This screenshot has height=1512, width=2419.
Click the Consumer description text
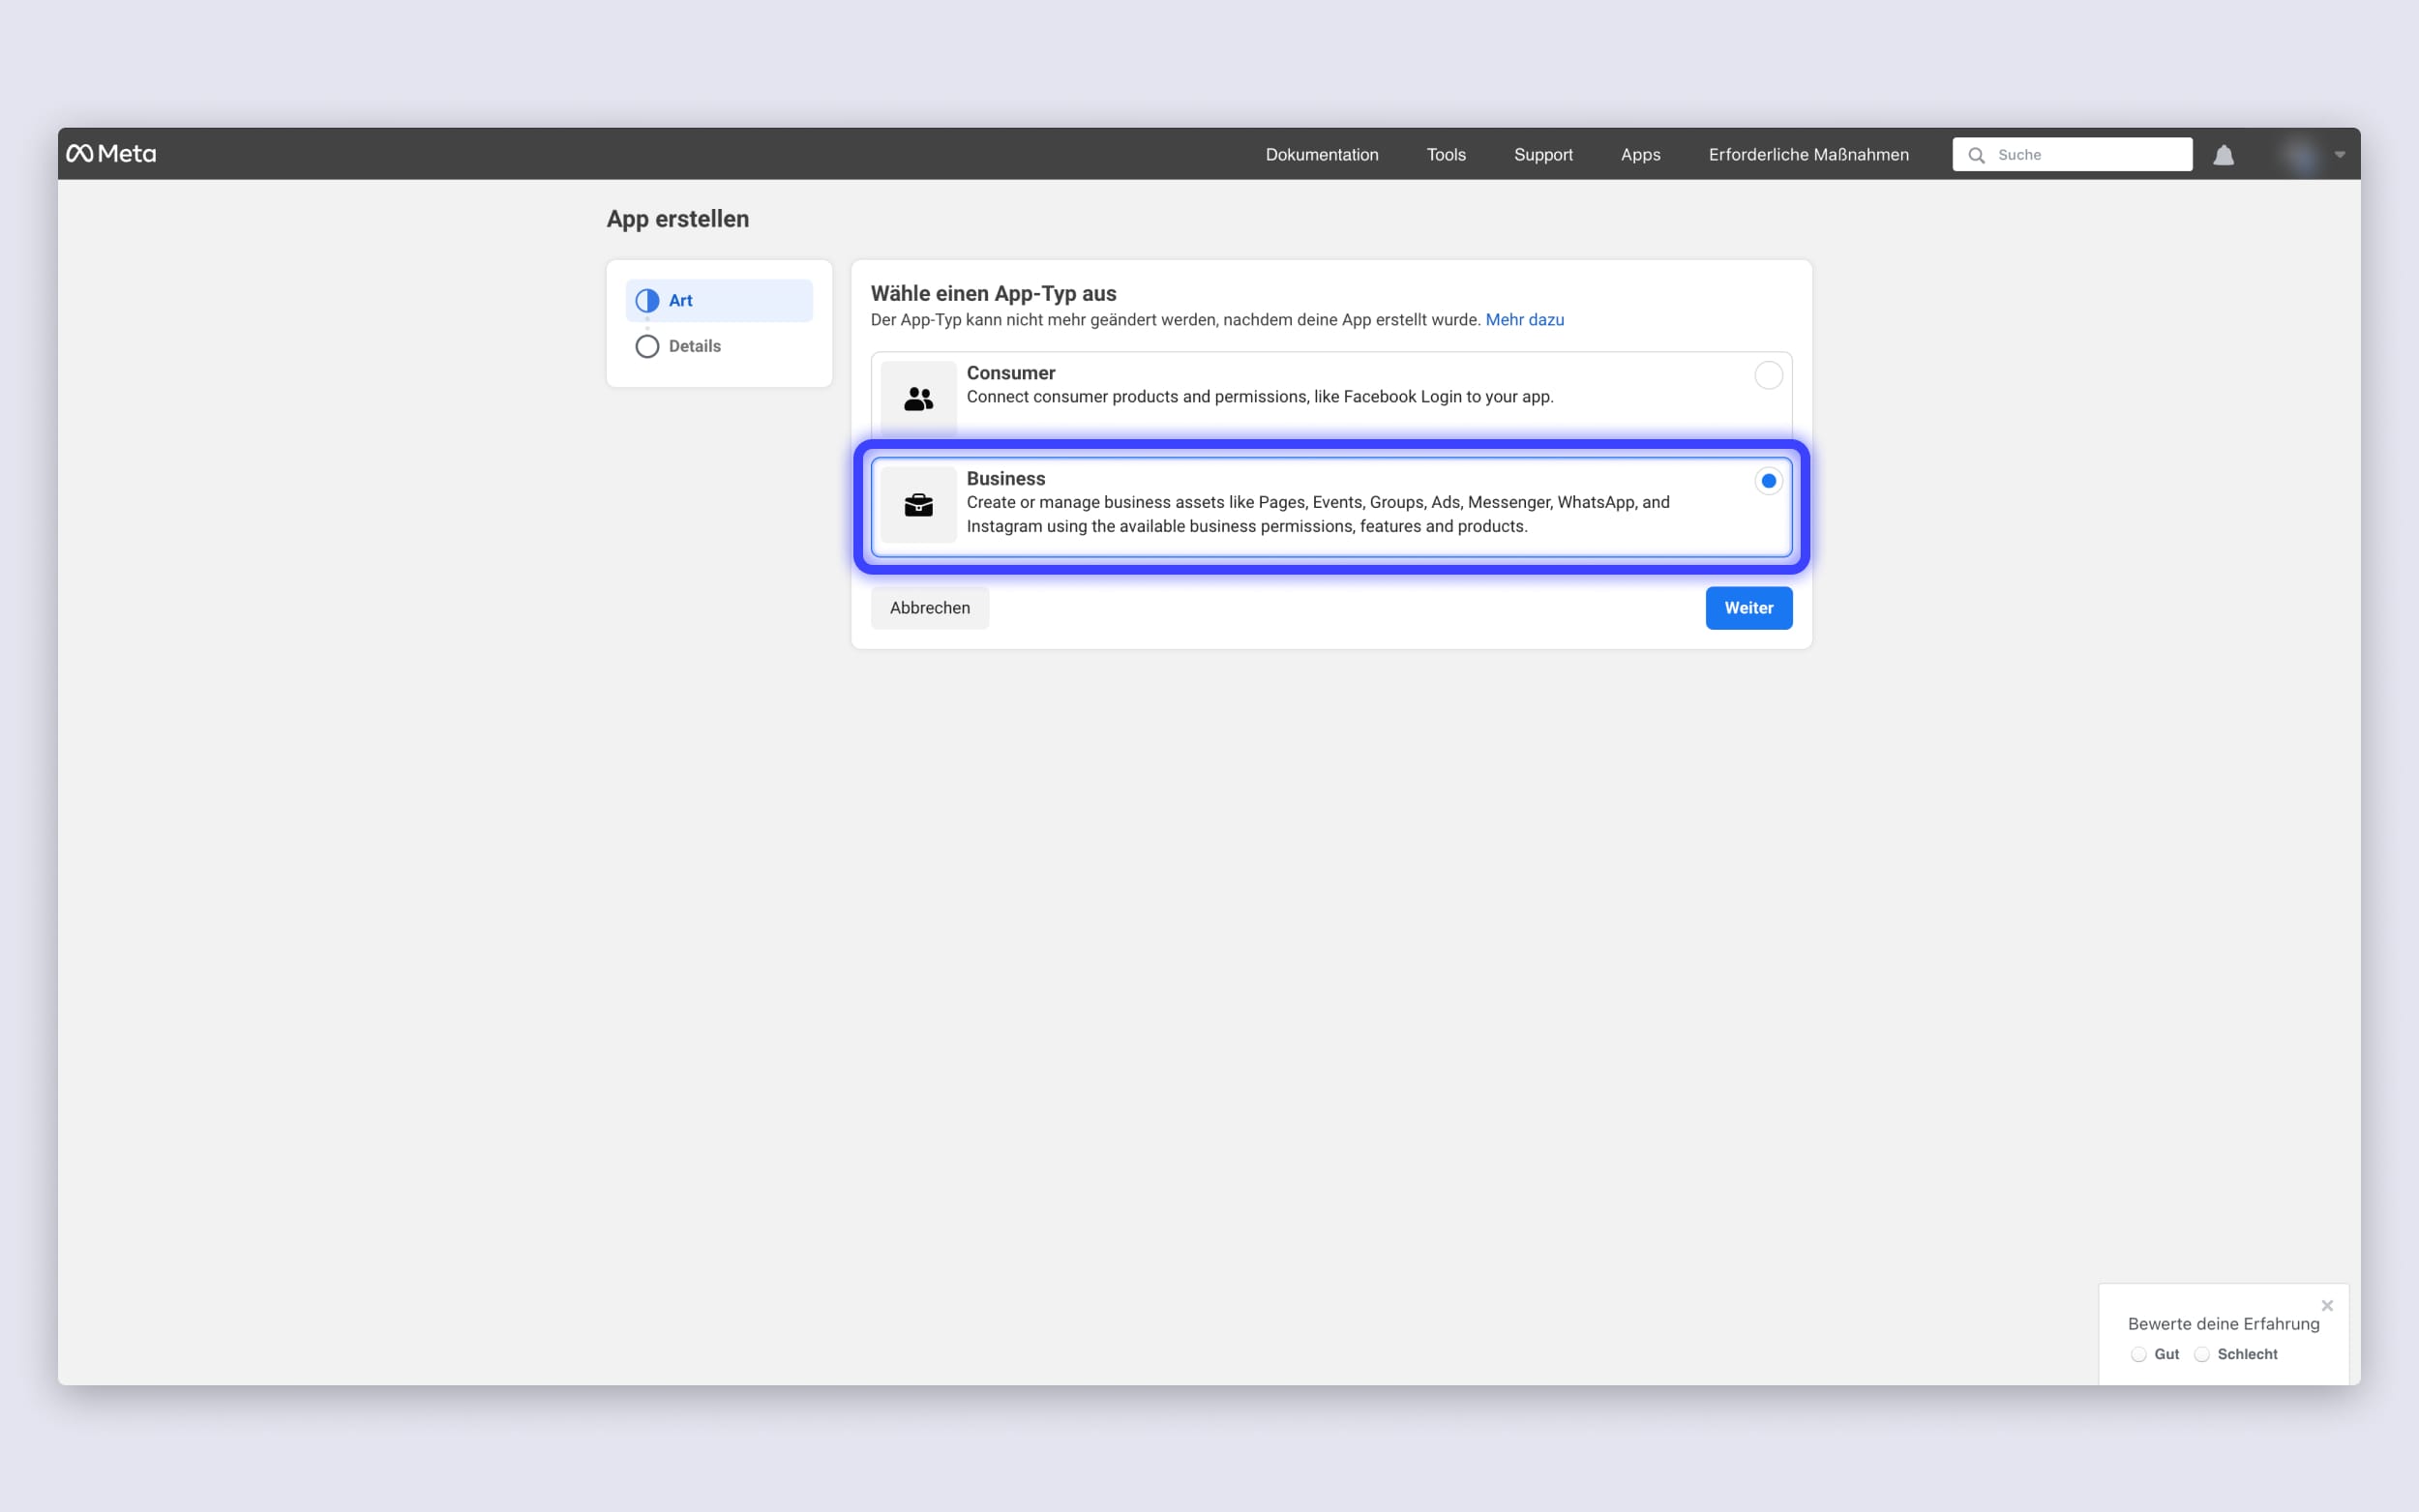(x=1259, y=397)
